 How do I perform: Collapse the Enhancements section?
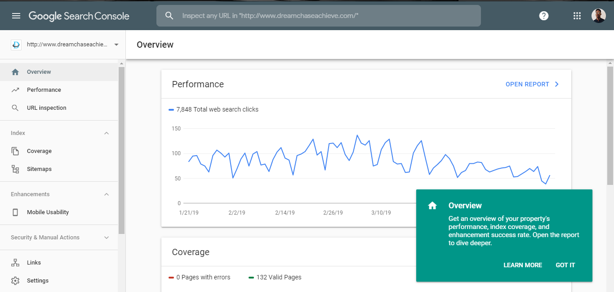(106, 194)
